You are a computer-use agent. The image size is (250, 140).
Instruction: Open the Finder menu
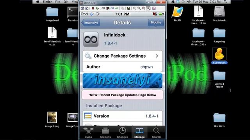pos(47,2)
